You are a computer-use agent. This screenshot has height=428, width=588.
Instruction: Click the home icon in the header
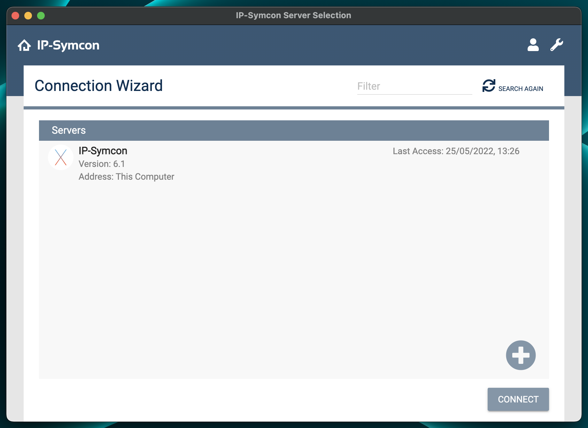(x=24, y=45)
